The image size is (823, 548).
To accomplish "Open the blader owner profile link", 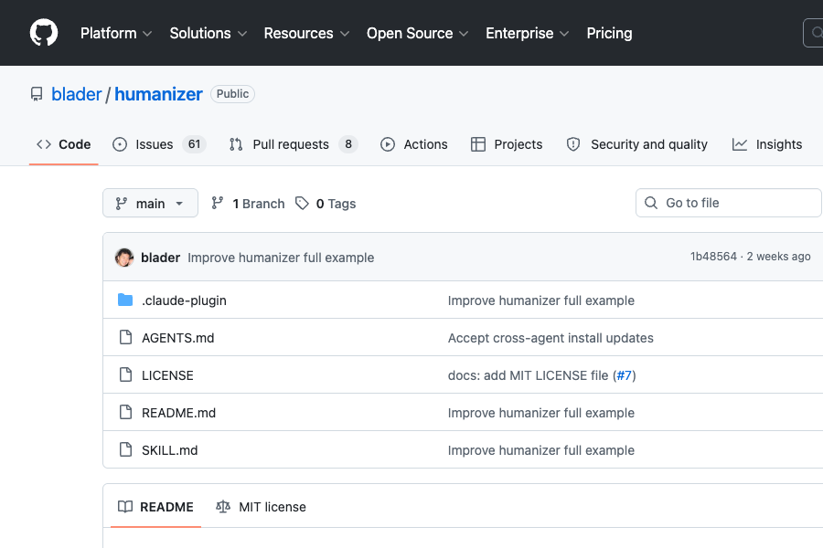I will pos(77,94).
